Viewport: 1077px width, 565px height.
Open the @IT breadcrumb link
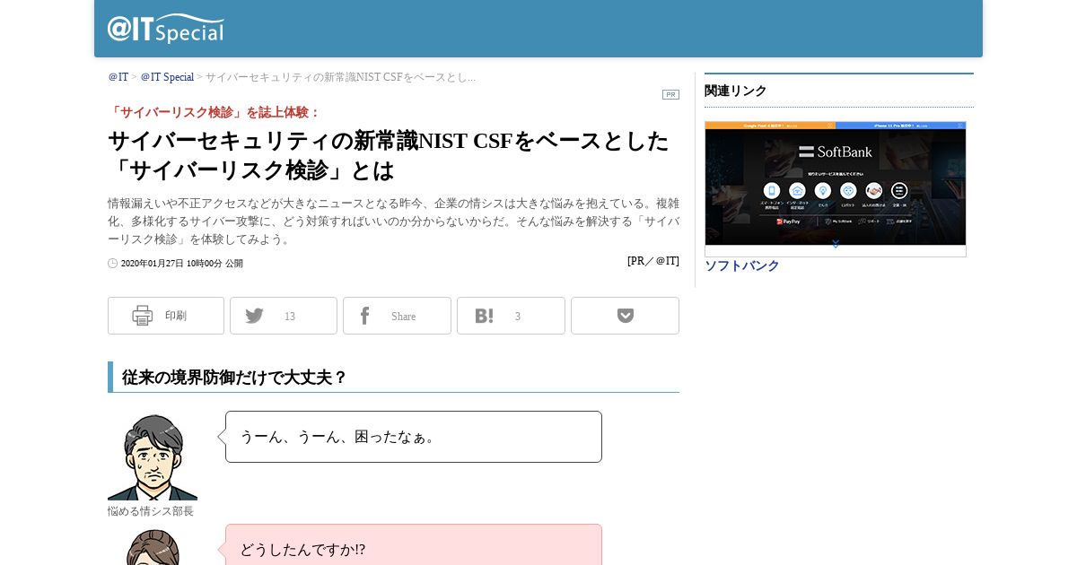tap(118, 77)
